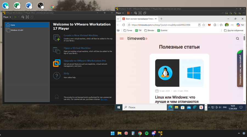Open the Help link in VMware Player
Viewport: 247px width, 137px height.
(66, 73)
